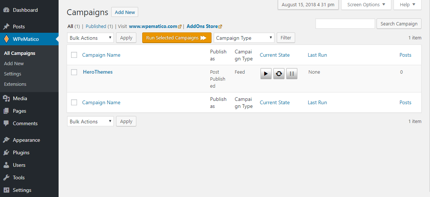Run the HeroThemes campaign play icon
The height and width of the screenshot is (197, 430).
click(x=266, y=73)
